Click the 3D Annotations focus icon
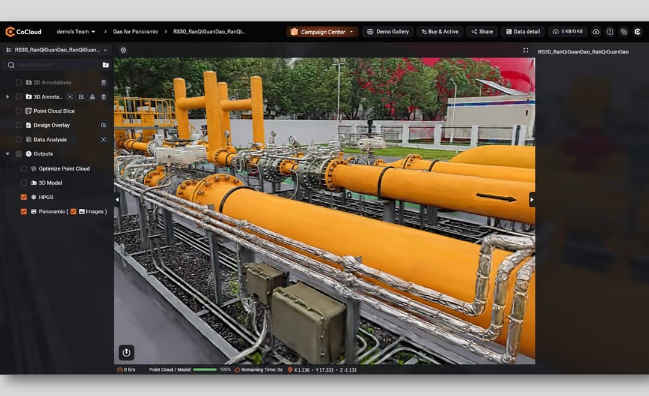 coord(70,97)
